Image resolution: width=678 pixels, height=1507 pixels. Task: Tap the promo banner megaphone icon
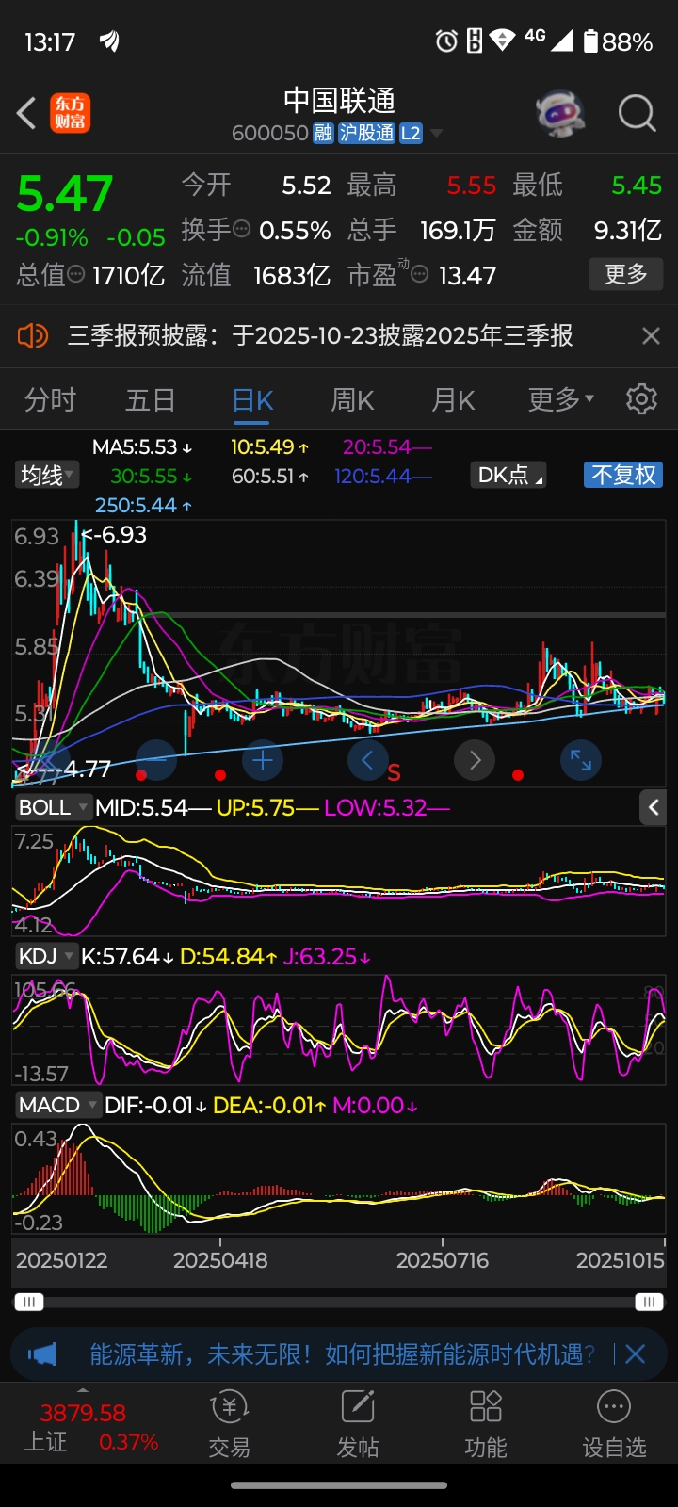coord(41,1354)
